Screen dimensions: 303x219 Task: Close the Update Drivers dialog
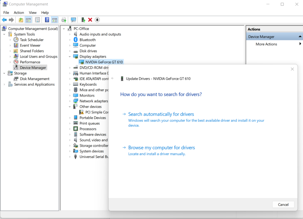292,69
